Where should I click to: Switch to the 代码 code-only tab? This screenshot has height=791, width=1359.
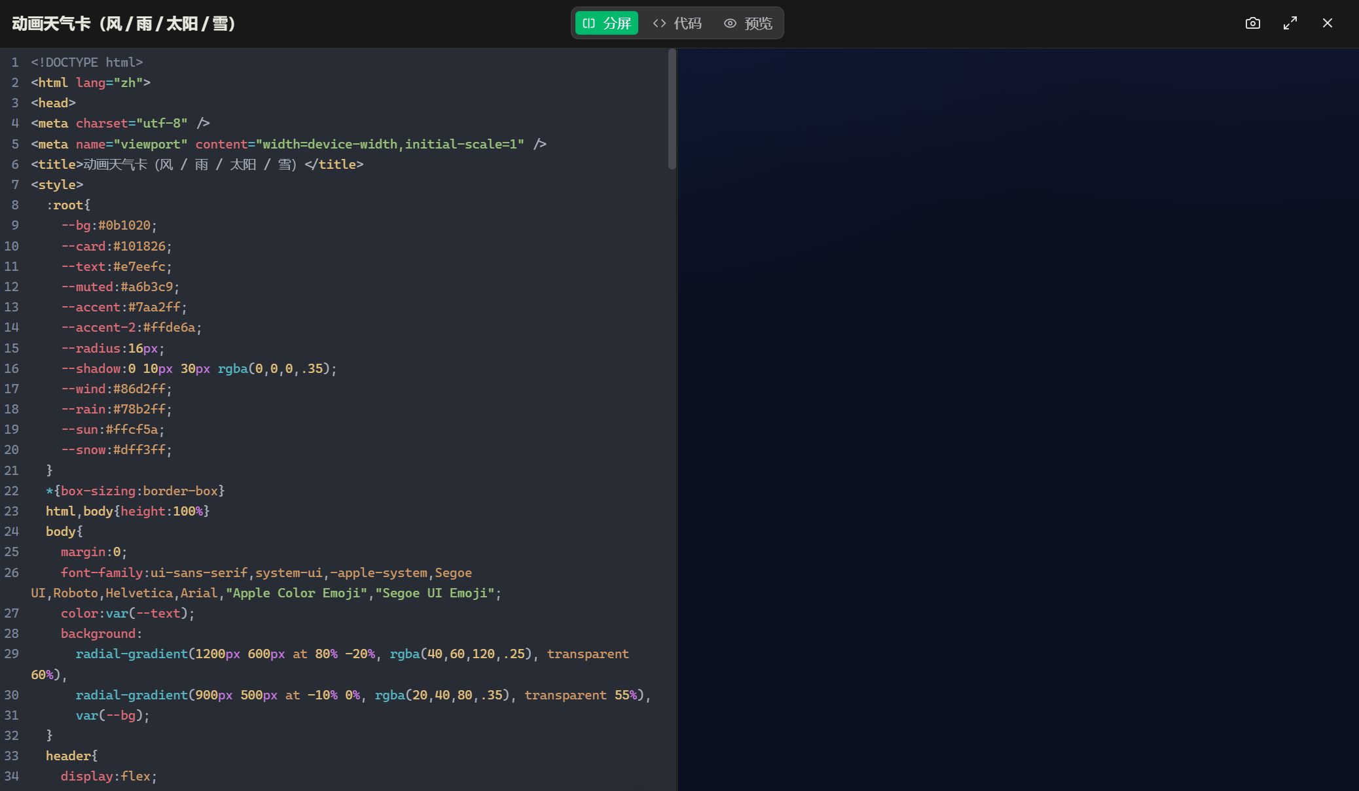tap(678, 24)
